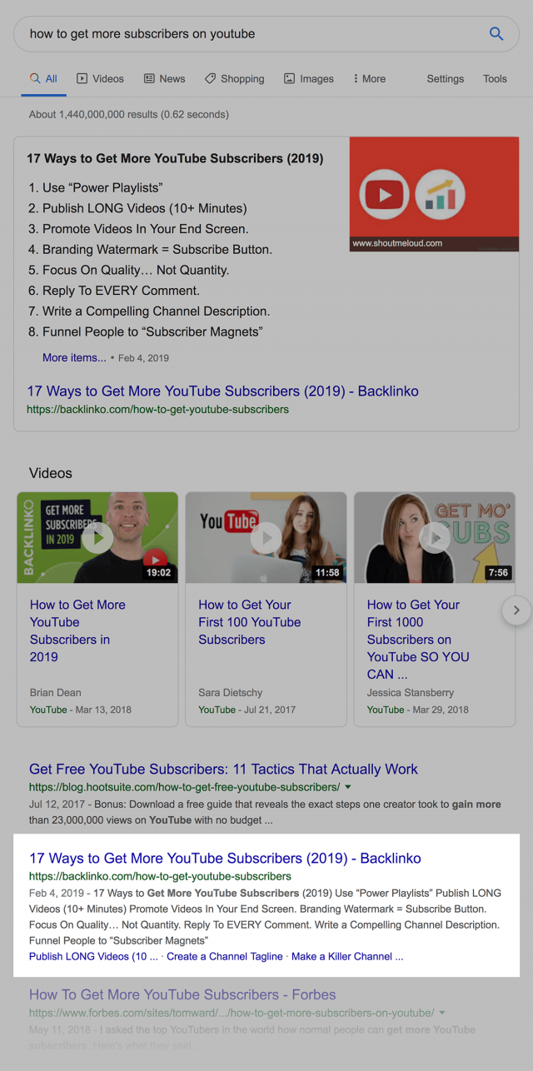Screen dimensions: 533x1071
Task: Select the Images tab
Action: [x=308, y=78]
